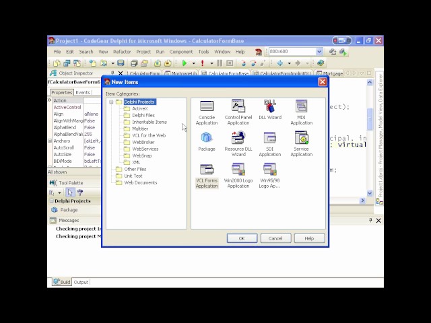The image size is (431, 323).
Task: Open the File menu
Action: (57, 52)
